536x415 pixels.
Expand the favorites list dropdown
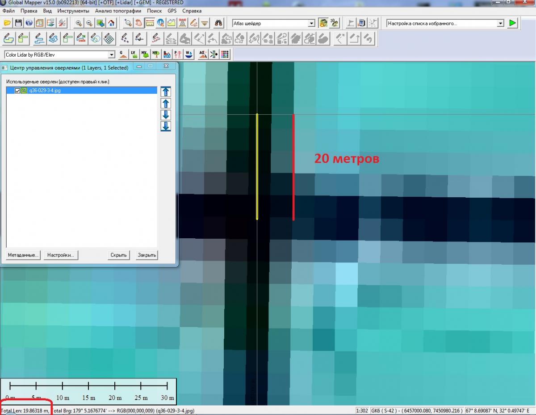pos(500,23)
